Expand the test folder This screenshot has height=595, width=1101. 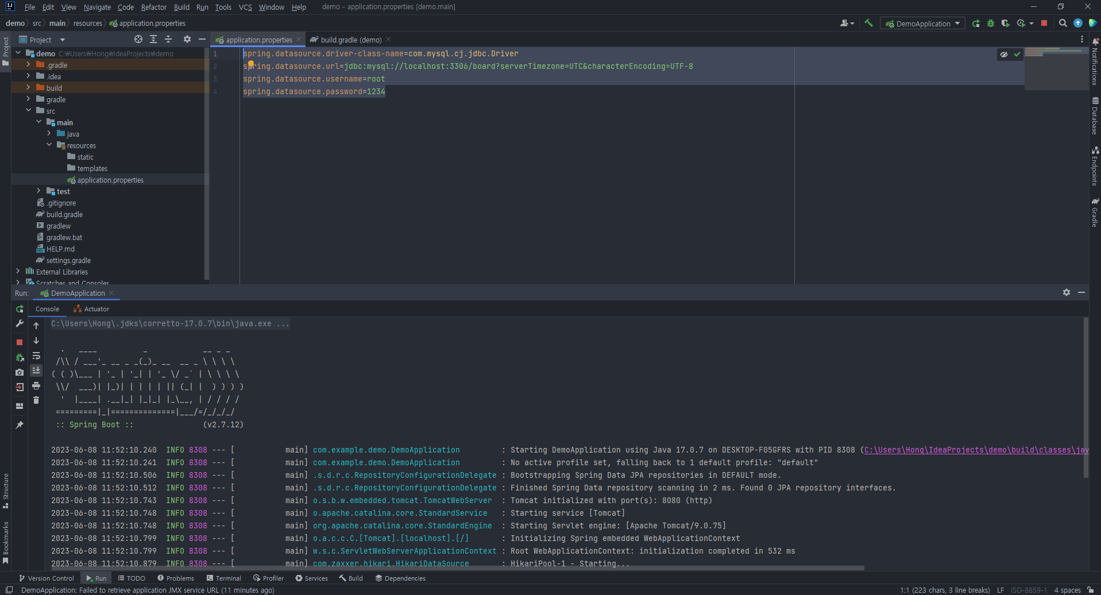coord(38,191)
